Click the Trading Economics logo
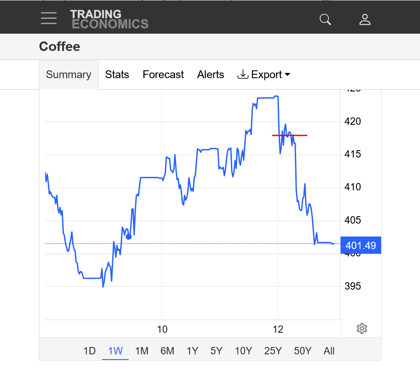 click(109, 19)
